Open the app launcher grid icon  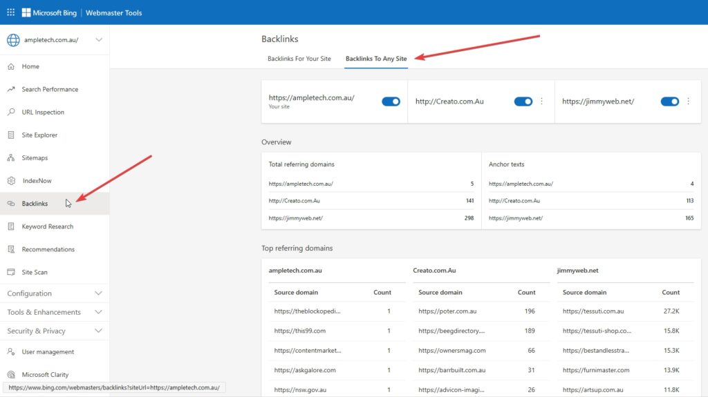(x=10, y=12)
